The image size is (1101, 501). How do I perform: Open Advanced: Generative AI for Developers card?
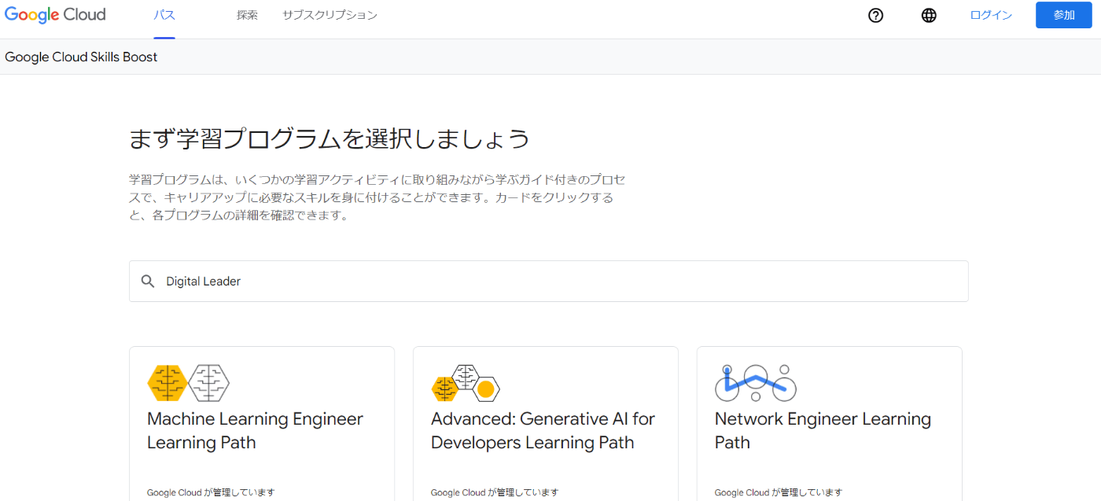[x=546, y=424]
